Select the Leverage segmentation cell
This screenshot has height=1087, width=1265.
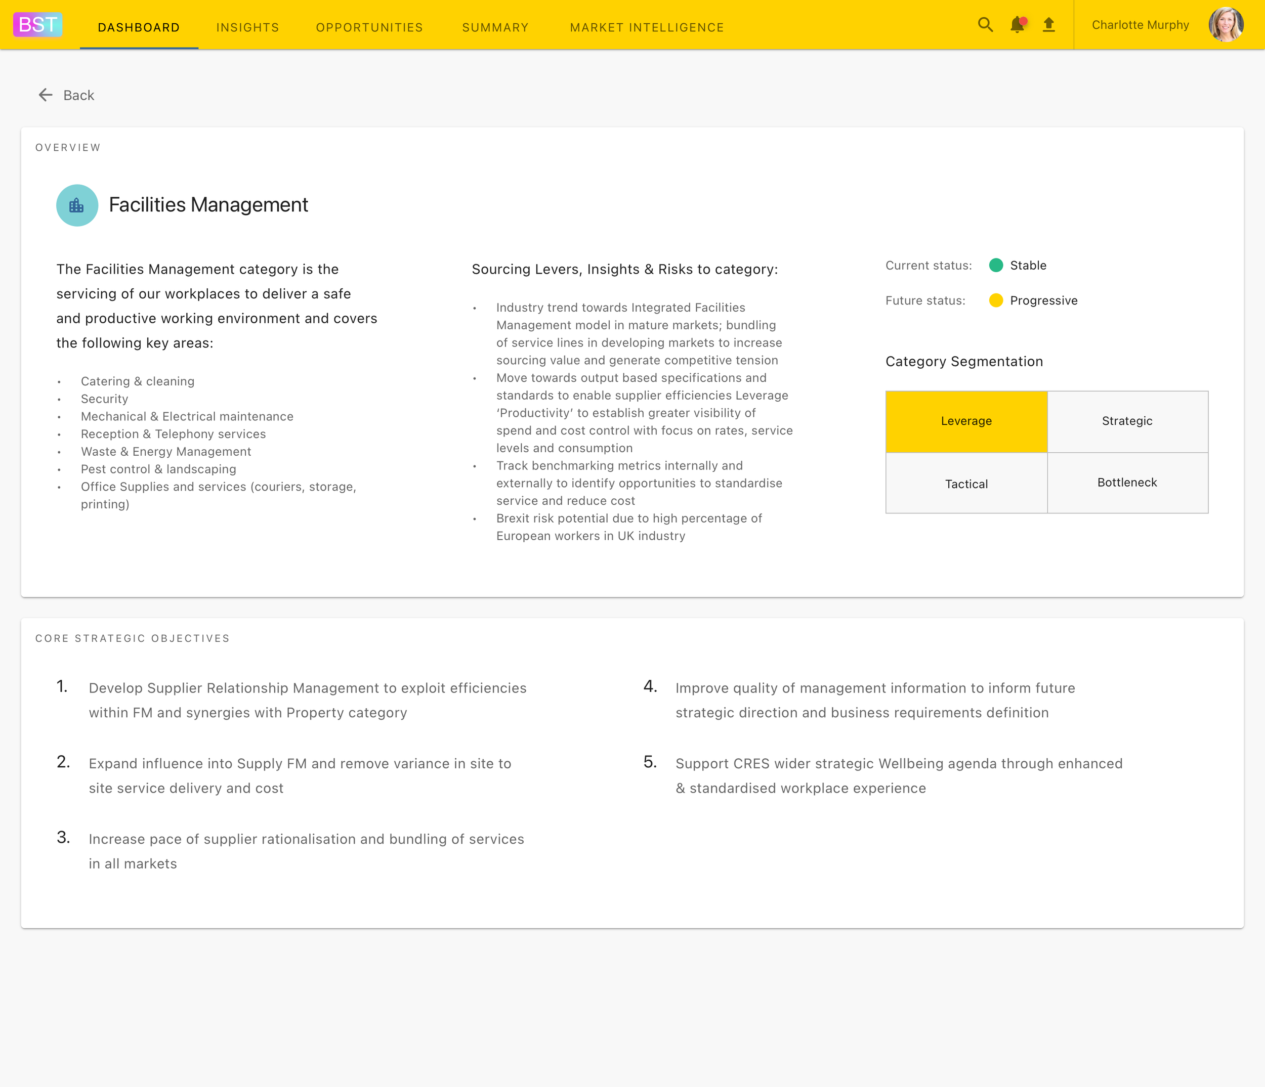coord(966,421)
